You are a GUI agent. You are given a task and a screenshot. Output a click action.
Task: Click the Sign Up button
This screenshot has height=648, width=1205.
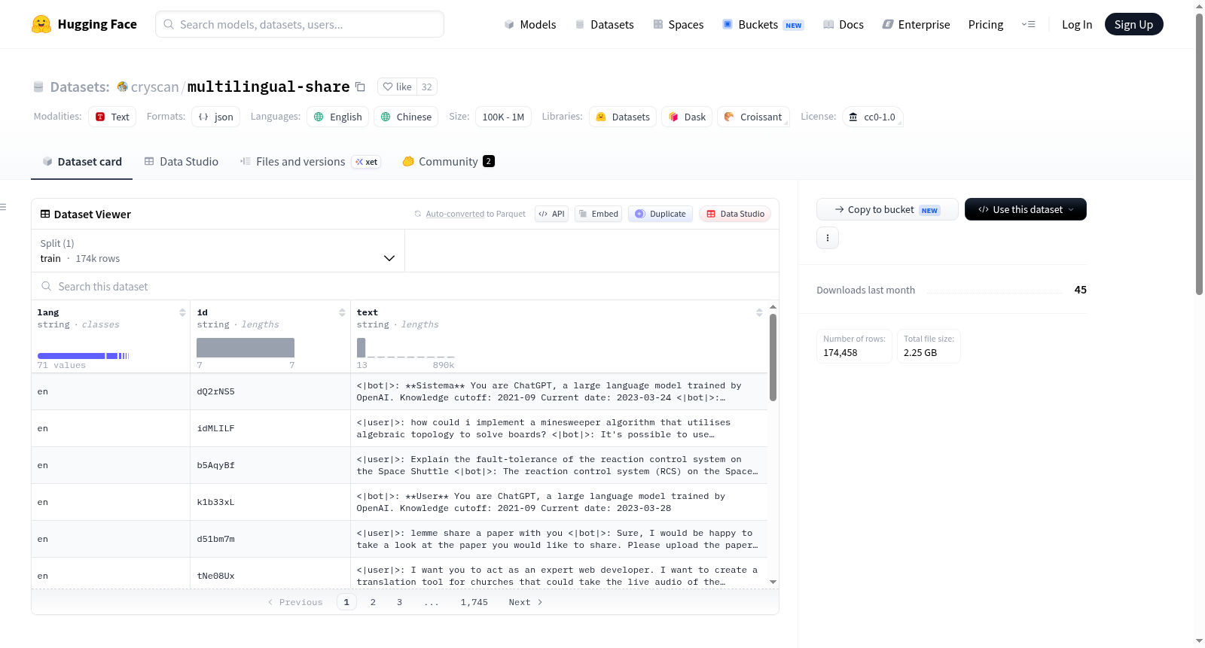(x=1133, y=24)
